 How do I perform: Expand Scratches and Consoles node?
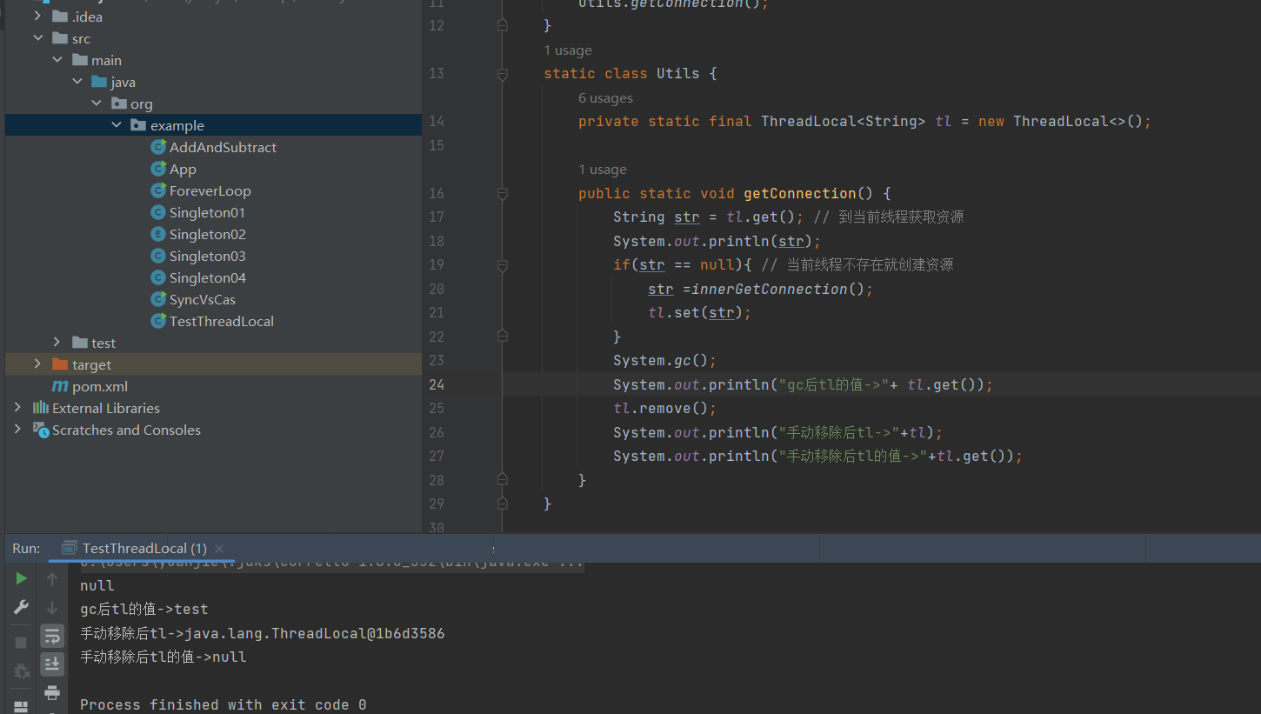[17, 430]
